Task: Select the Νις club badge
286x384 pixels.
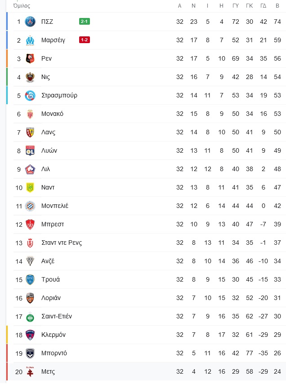Action: [x=30, y=77]
